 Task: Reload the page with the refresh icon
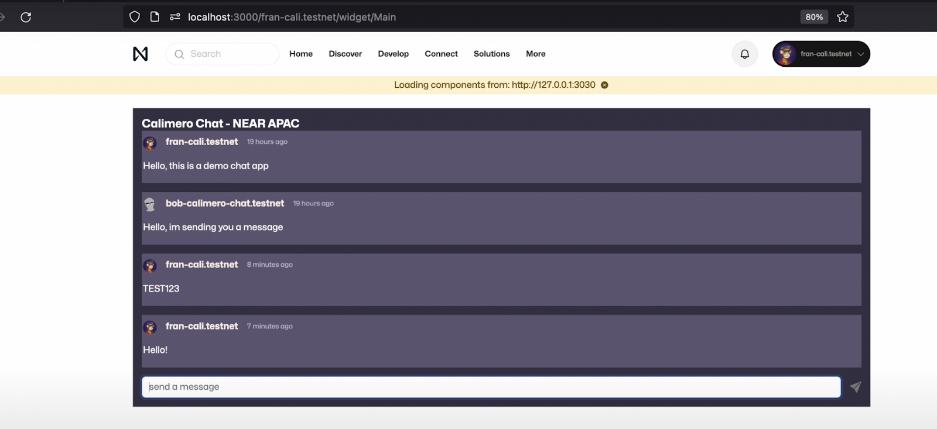tap(26, 17)
